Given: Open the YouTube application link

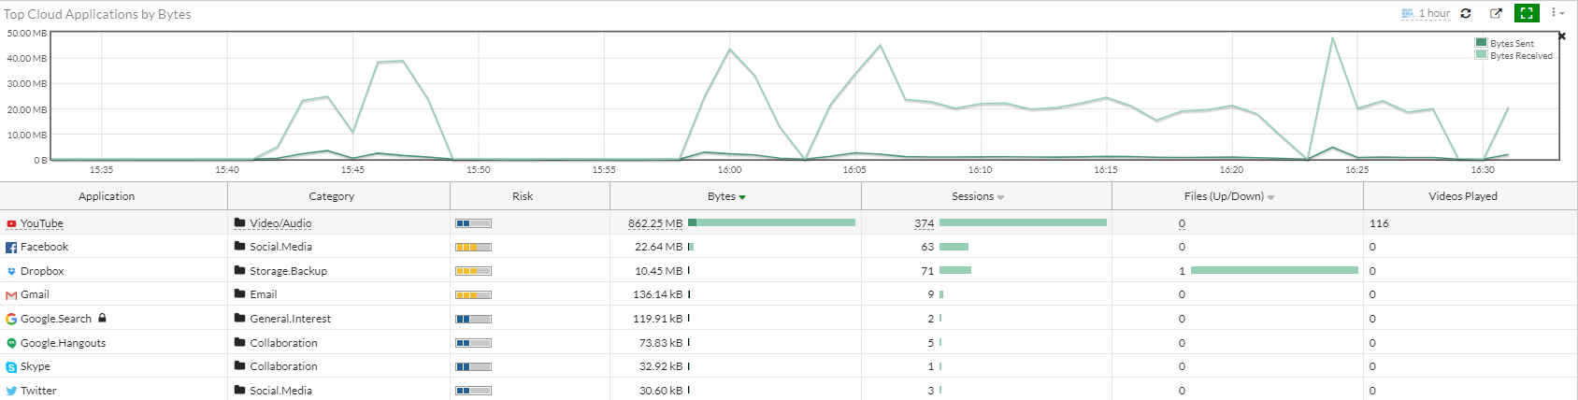Looking at the screenshot, I should (42, 223).
